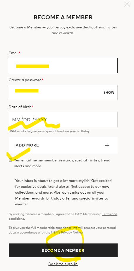Click the plus icon beside ADD MORE
134x271 pixels.
[107, 145]
